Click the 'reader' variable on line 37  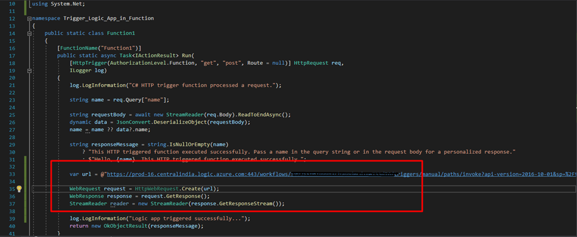click(x=120, y=203)
